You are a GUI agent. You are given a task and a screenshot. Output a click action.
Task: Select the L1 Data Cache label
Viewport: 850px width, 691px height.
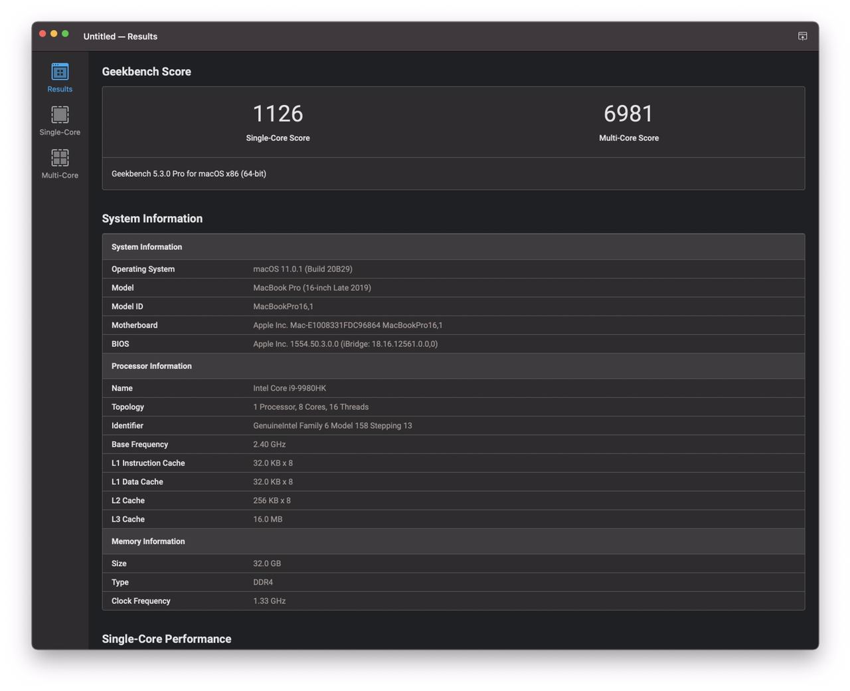[137, 482]
